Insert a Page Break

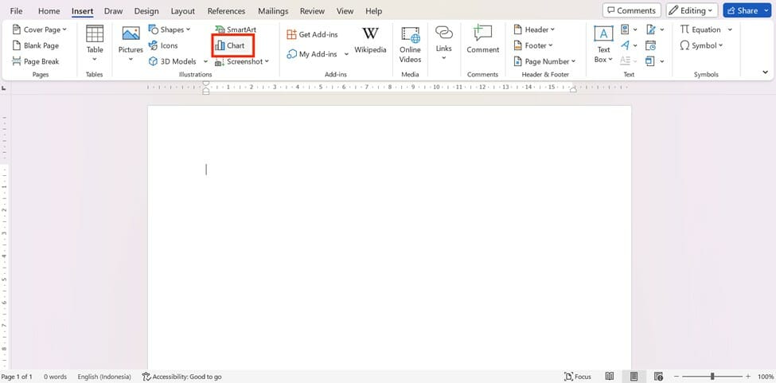36,61
